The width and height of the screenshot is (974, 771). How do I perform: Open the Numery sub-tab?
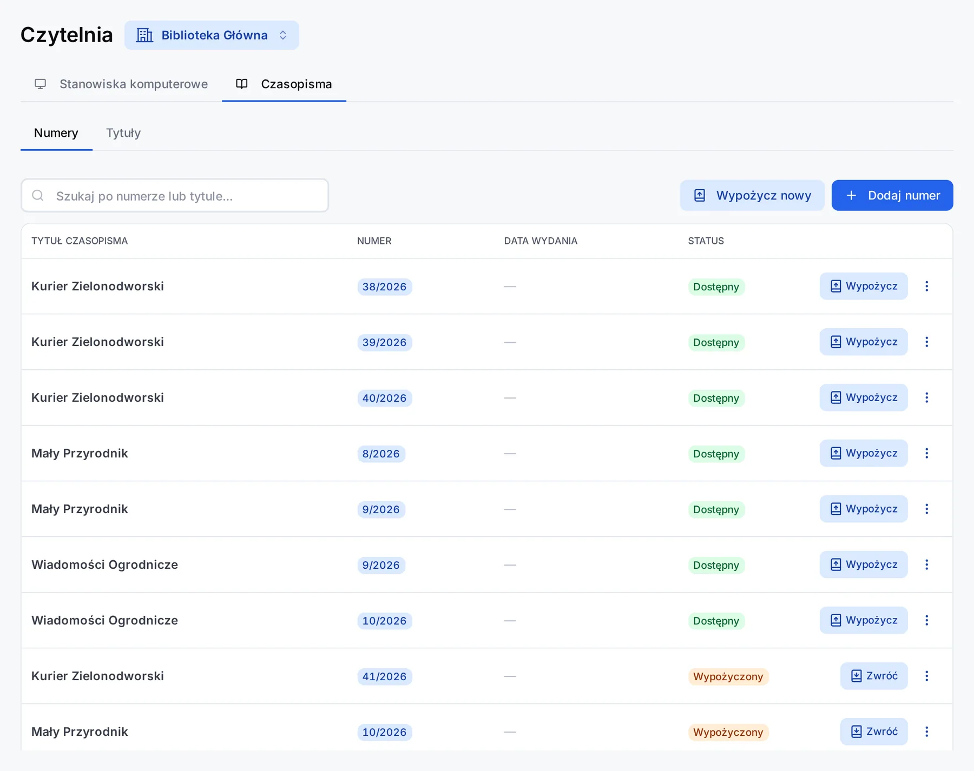pyautogui.click(x=56, y=133)
